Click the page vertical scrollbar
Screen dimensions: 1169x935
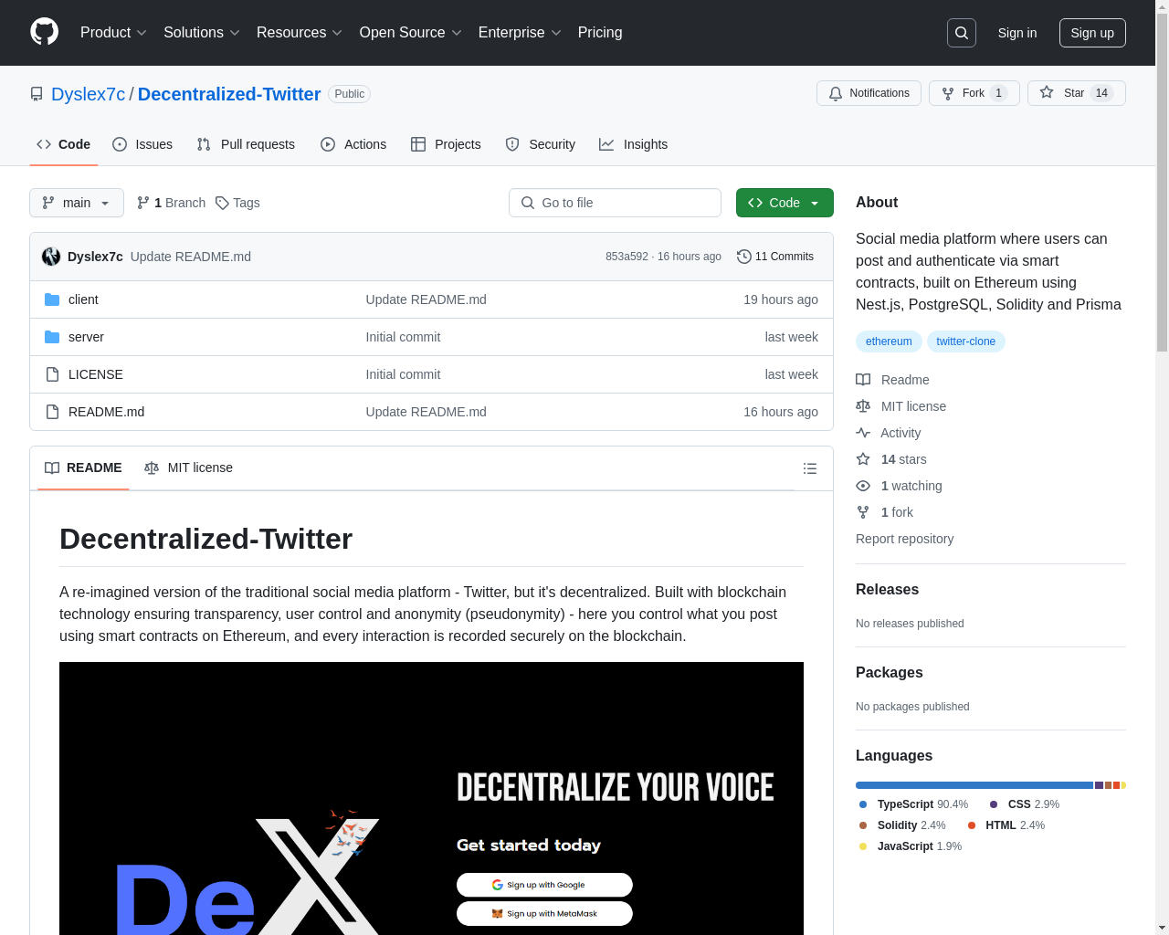(1162, 183)
